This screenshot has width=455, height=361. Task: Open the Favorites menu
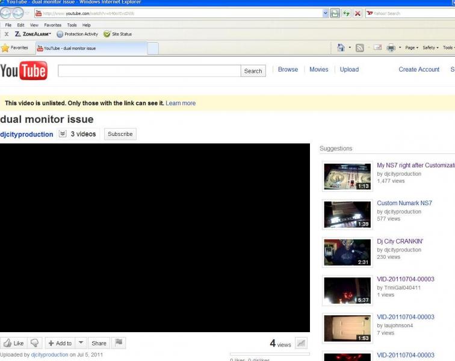tap(53, 25)
